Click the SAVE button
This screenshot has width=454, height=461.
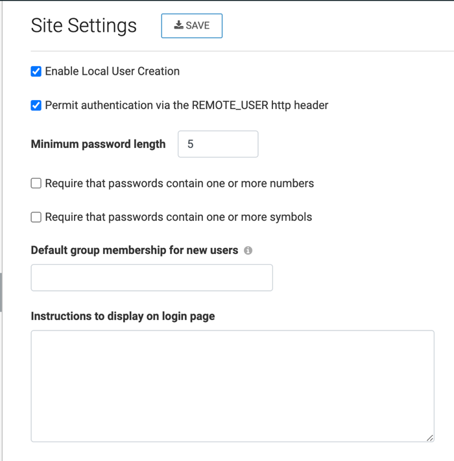(x=191, y=26)
